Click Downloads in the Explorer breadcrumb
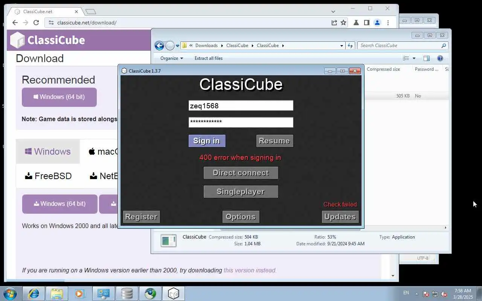This screenshot has height=301, width=482. click(x=206, y=46)
